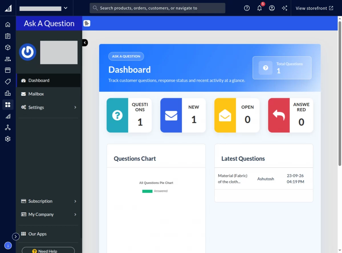Open the Channel Manager triangle icon
The width and height of the screenshot is (342, 253).
tap(8, 116)
